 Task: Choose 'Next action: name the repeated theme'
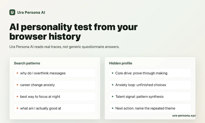pyautogui.click(x=150, y=108)
